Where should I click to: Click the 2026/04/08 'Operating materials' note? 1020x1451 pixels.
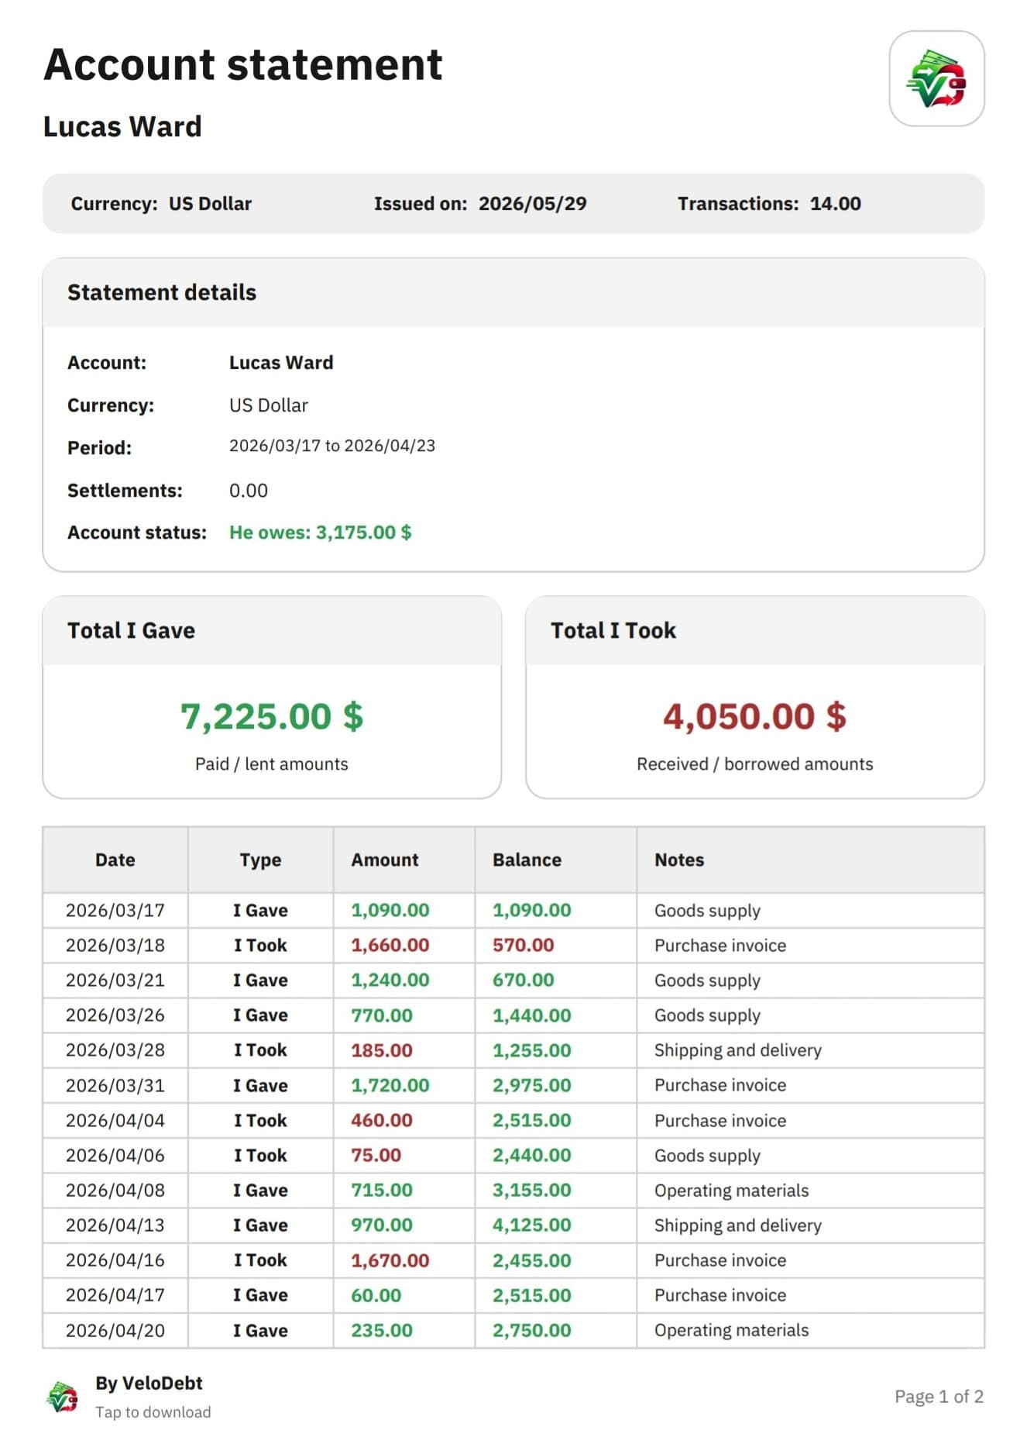click(732, 1191)
